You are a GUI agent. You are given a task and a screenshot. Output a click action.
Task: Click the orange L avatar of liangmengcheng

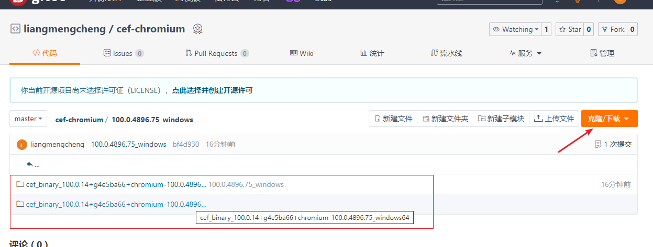point(22,145)
